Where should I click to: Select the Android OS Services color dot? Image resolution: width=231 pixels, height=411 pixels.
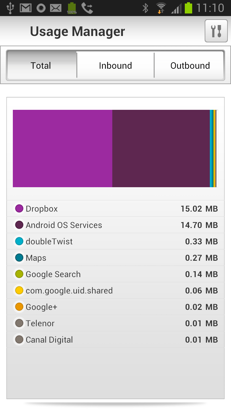tap(19, 225)
